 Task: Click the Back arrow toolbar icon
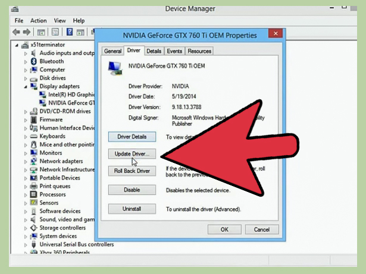pos(16,32)
